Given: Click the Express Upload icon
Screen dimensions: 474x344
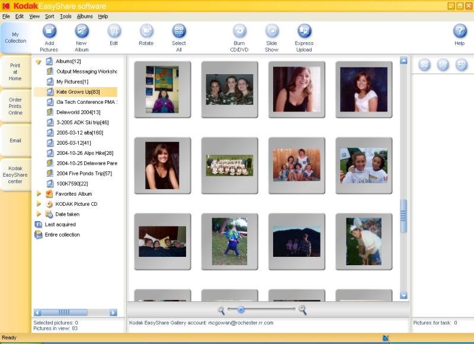Looking at the screenshot, I should [x=305, y=31].
